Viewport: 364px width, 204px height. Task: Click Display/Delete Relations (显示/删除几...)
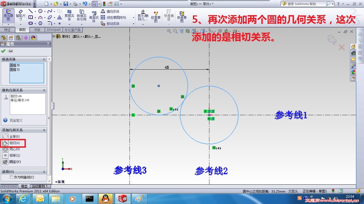143,15
